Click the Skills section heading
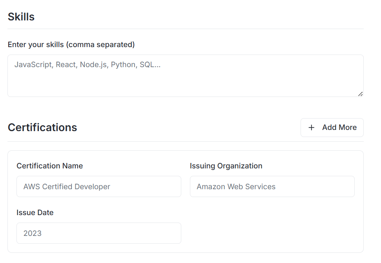 coord(21,16)
